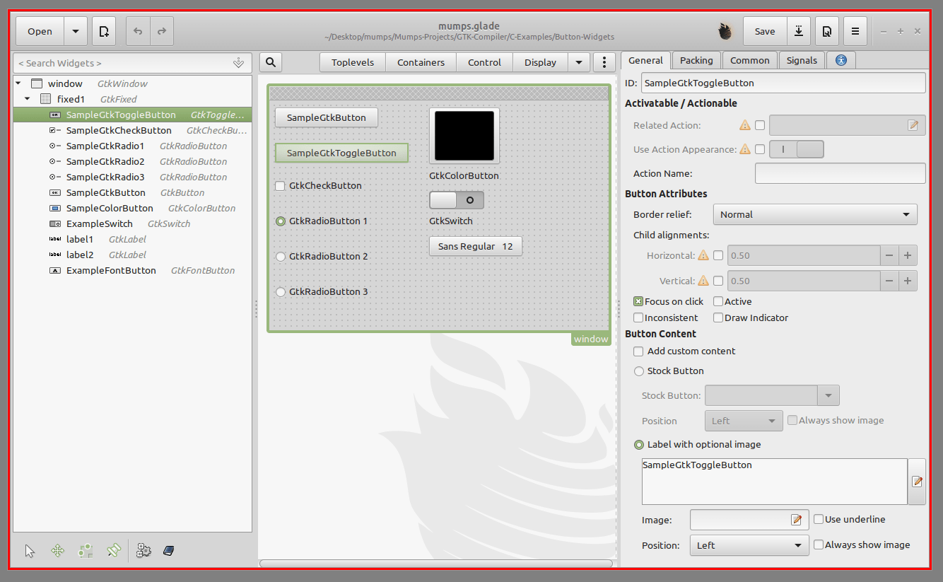Open the image Position dropdown
The image size is (943, 582).
pyautogui.click(x=749, y=545)
